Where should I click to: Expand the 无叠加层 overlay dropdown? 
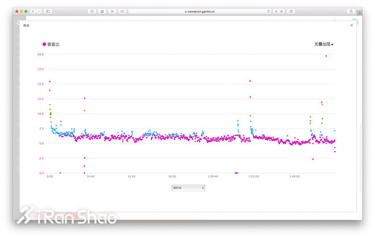point(323,44)
